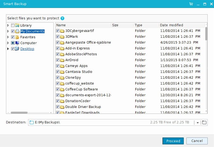This screenshot has width=214, height=147.
Task: Toggle the Computer partial checkbox
Action: (13, 43)
